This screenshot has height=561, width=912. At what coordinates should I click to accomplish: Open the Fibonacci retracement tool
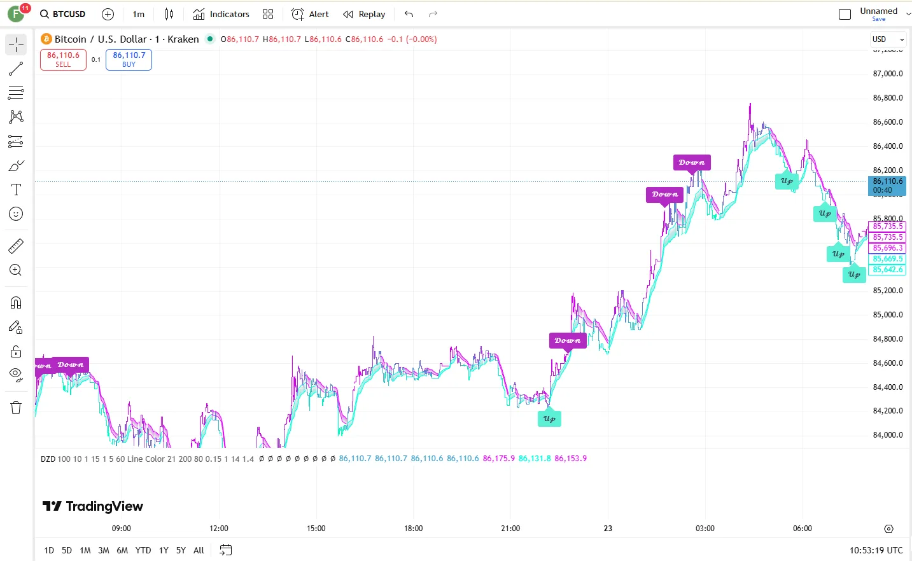tap(16, 93)
